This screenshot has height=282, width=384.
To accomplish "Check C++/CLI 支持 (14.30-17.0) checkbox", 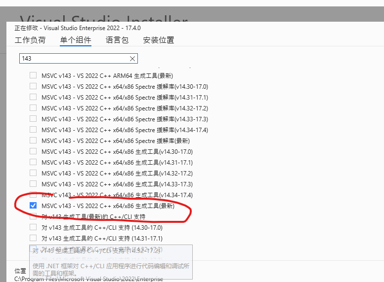I will click(x=33, y=227).
